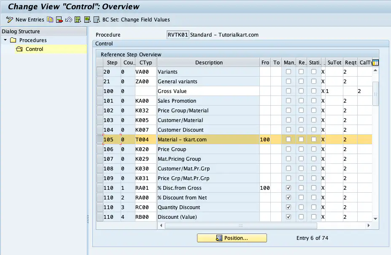Select row selector for step 105

[100, 140]
